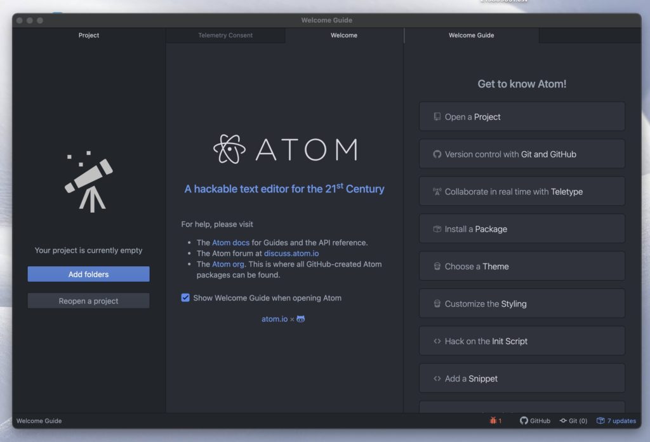The height and width of the screenshot is (442, 650).
Task: Click the Your project is currently empty text
Action: [88, 250]
